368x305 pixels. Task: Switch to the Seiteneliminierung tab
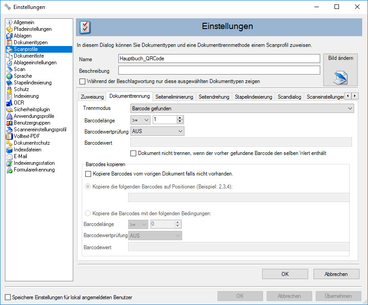click(x=174, y=97)
